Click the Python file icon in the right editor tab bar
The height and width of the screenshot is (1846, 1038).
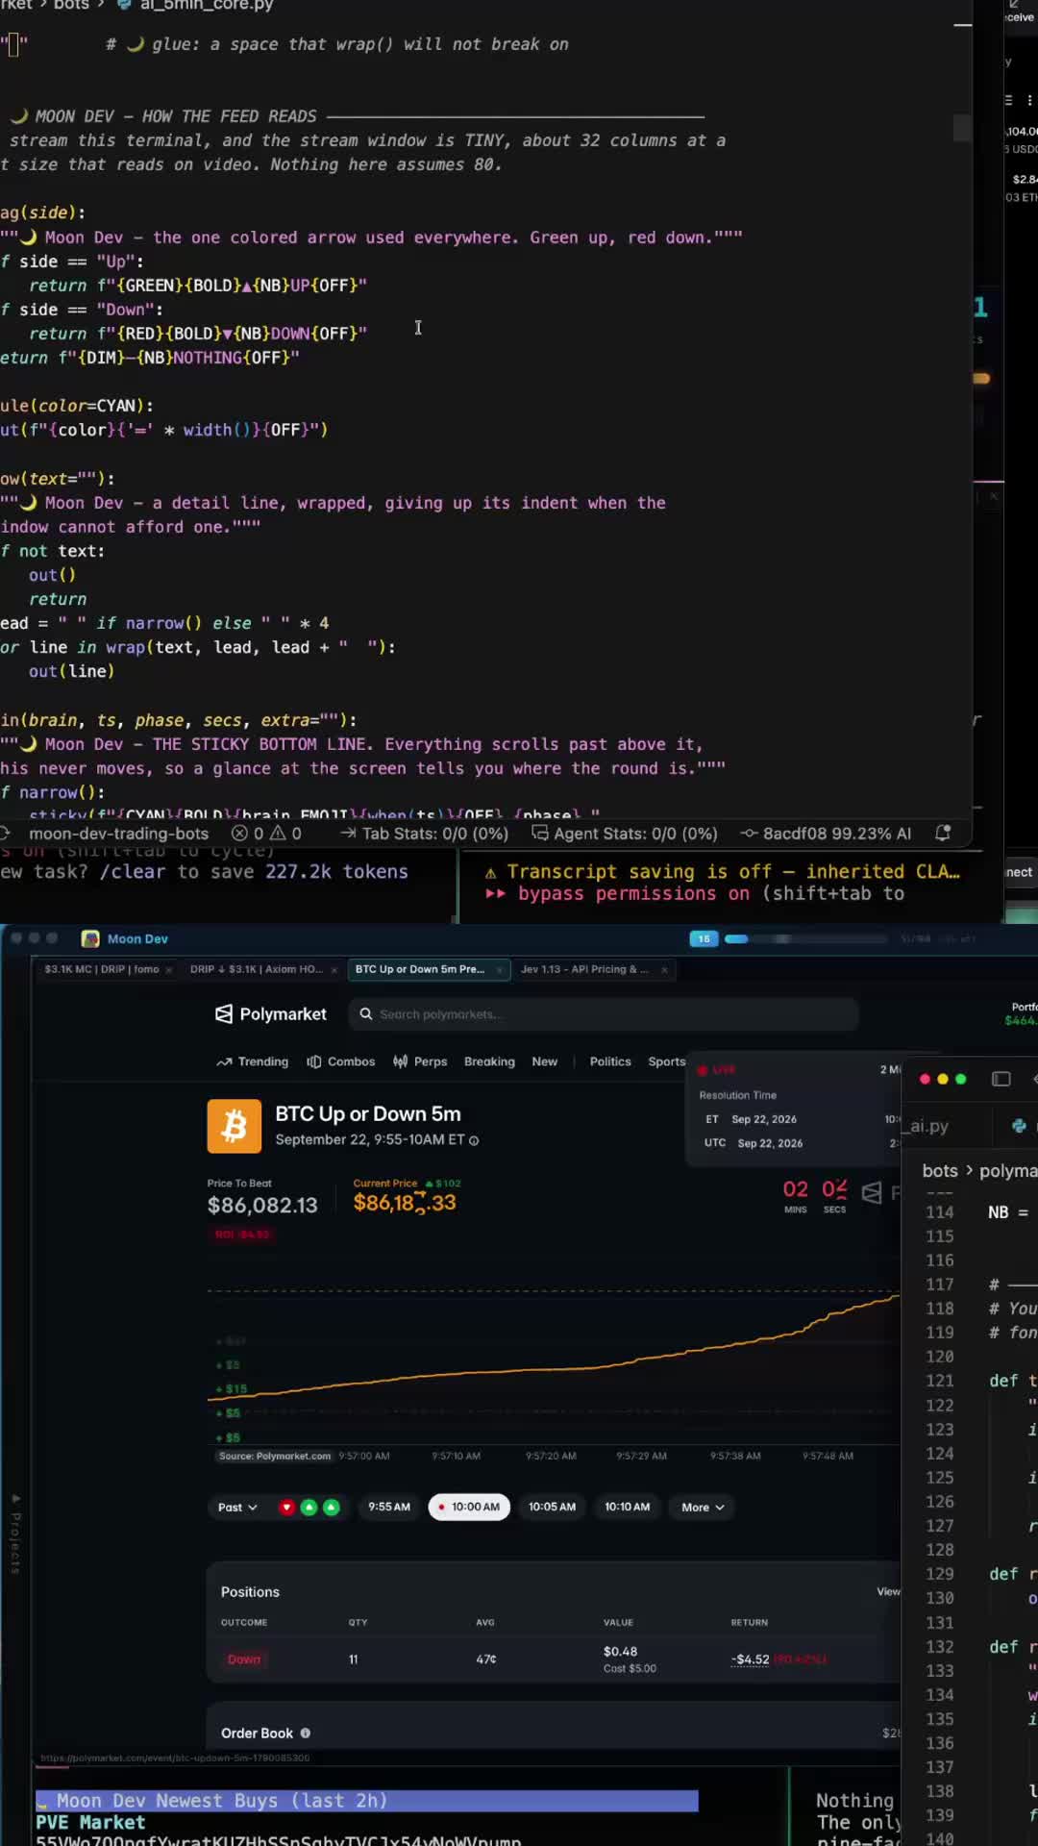click(1019, 1126)
